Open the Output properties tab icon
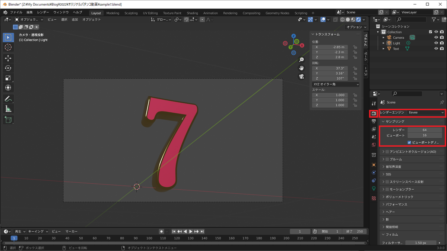This screenshot has width=447, height=251. [x=374, y=121]
